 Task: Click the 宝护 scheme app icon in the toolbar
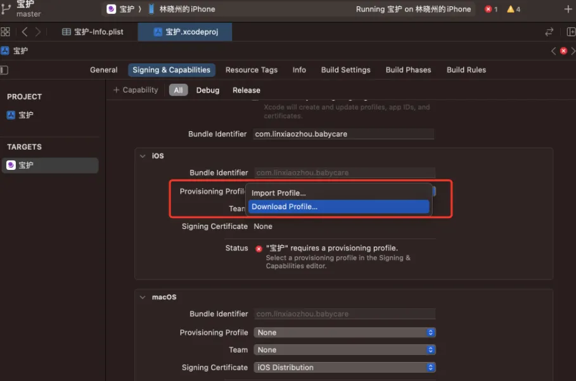click(111, 9)
